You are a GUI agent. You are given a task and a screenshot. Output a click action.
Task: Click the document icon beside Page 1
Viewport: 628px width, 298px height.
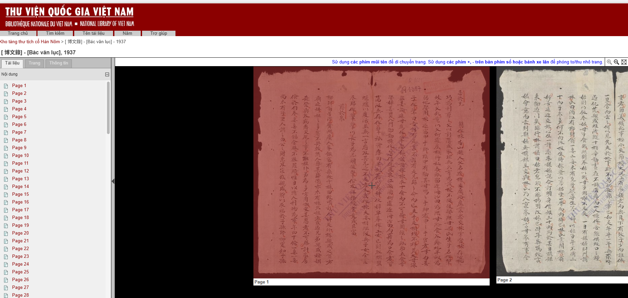point(6,86)
